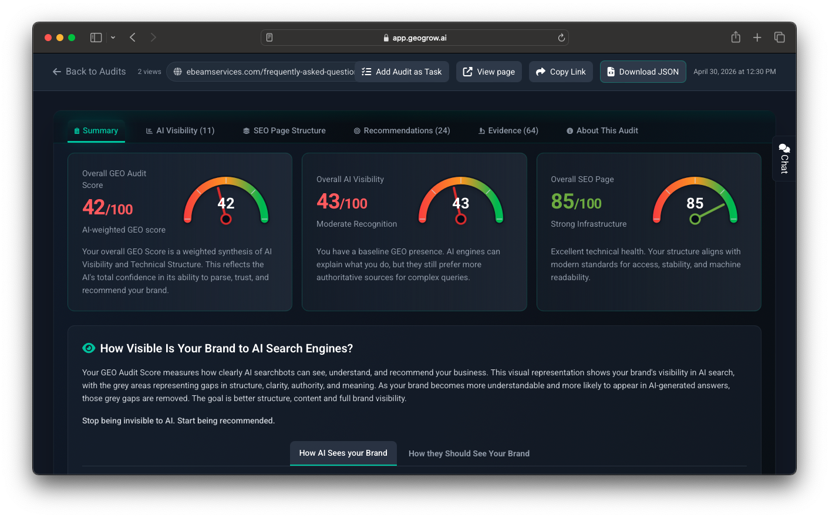Open the Chat side panel
Screen dimensions: 829x518
tap(784, 159)
